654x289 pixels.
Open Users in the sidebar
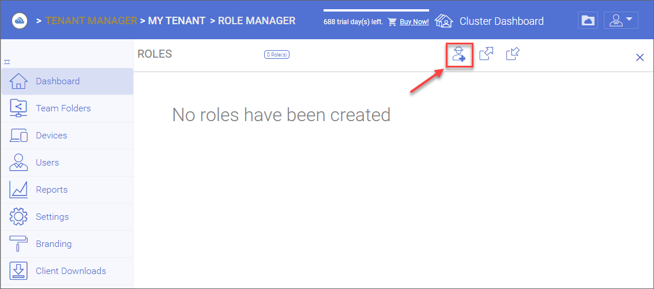[x=67, y=163]
